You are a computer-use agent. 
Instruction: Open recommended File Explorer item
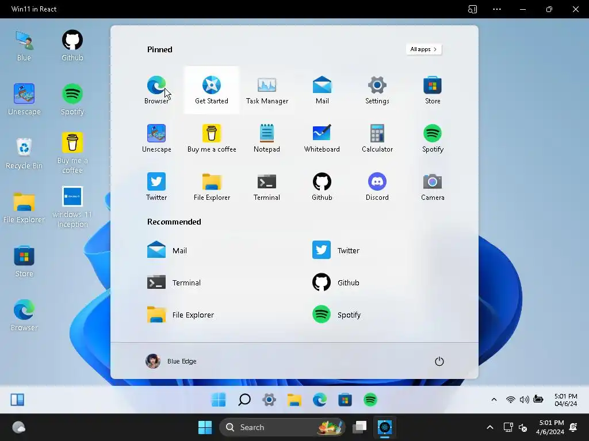[x=181, y=315]
